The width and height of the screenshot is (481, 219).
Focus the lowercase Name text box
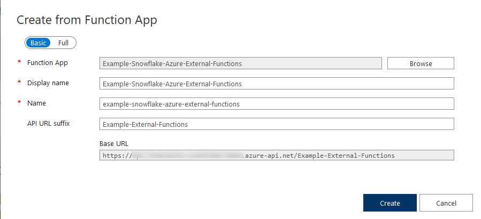(x=277, y=104)
